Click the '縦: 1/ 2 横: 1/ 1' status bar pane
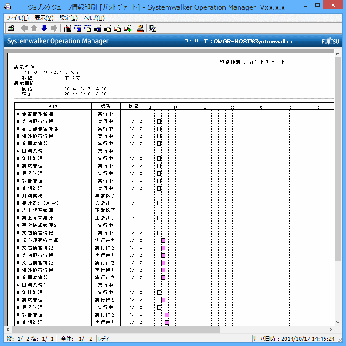 (31, 339)
